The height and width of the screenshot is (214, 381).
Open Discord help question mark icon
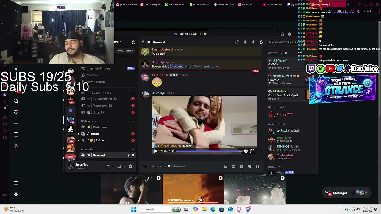point(289,34)
